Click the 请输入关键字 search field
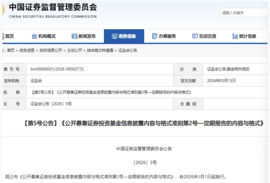The width and height of the screenshot is (270, 183). coord(244,13)
